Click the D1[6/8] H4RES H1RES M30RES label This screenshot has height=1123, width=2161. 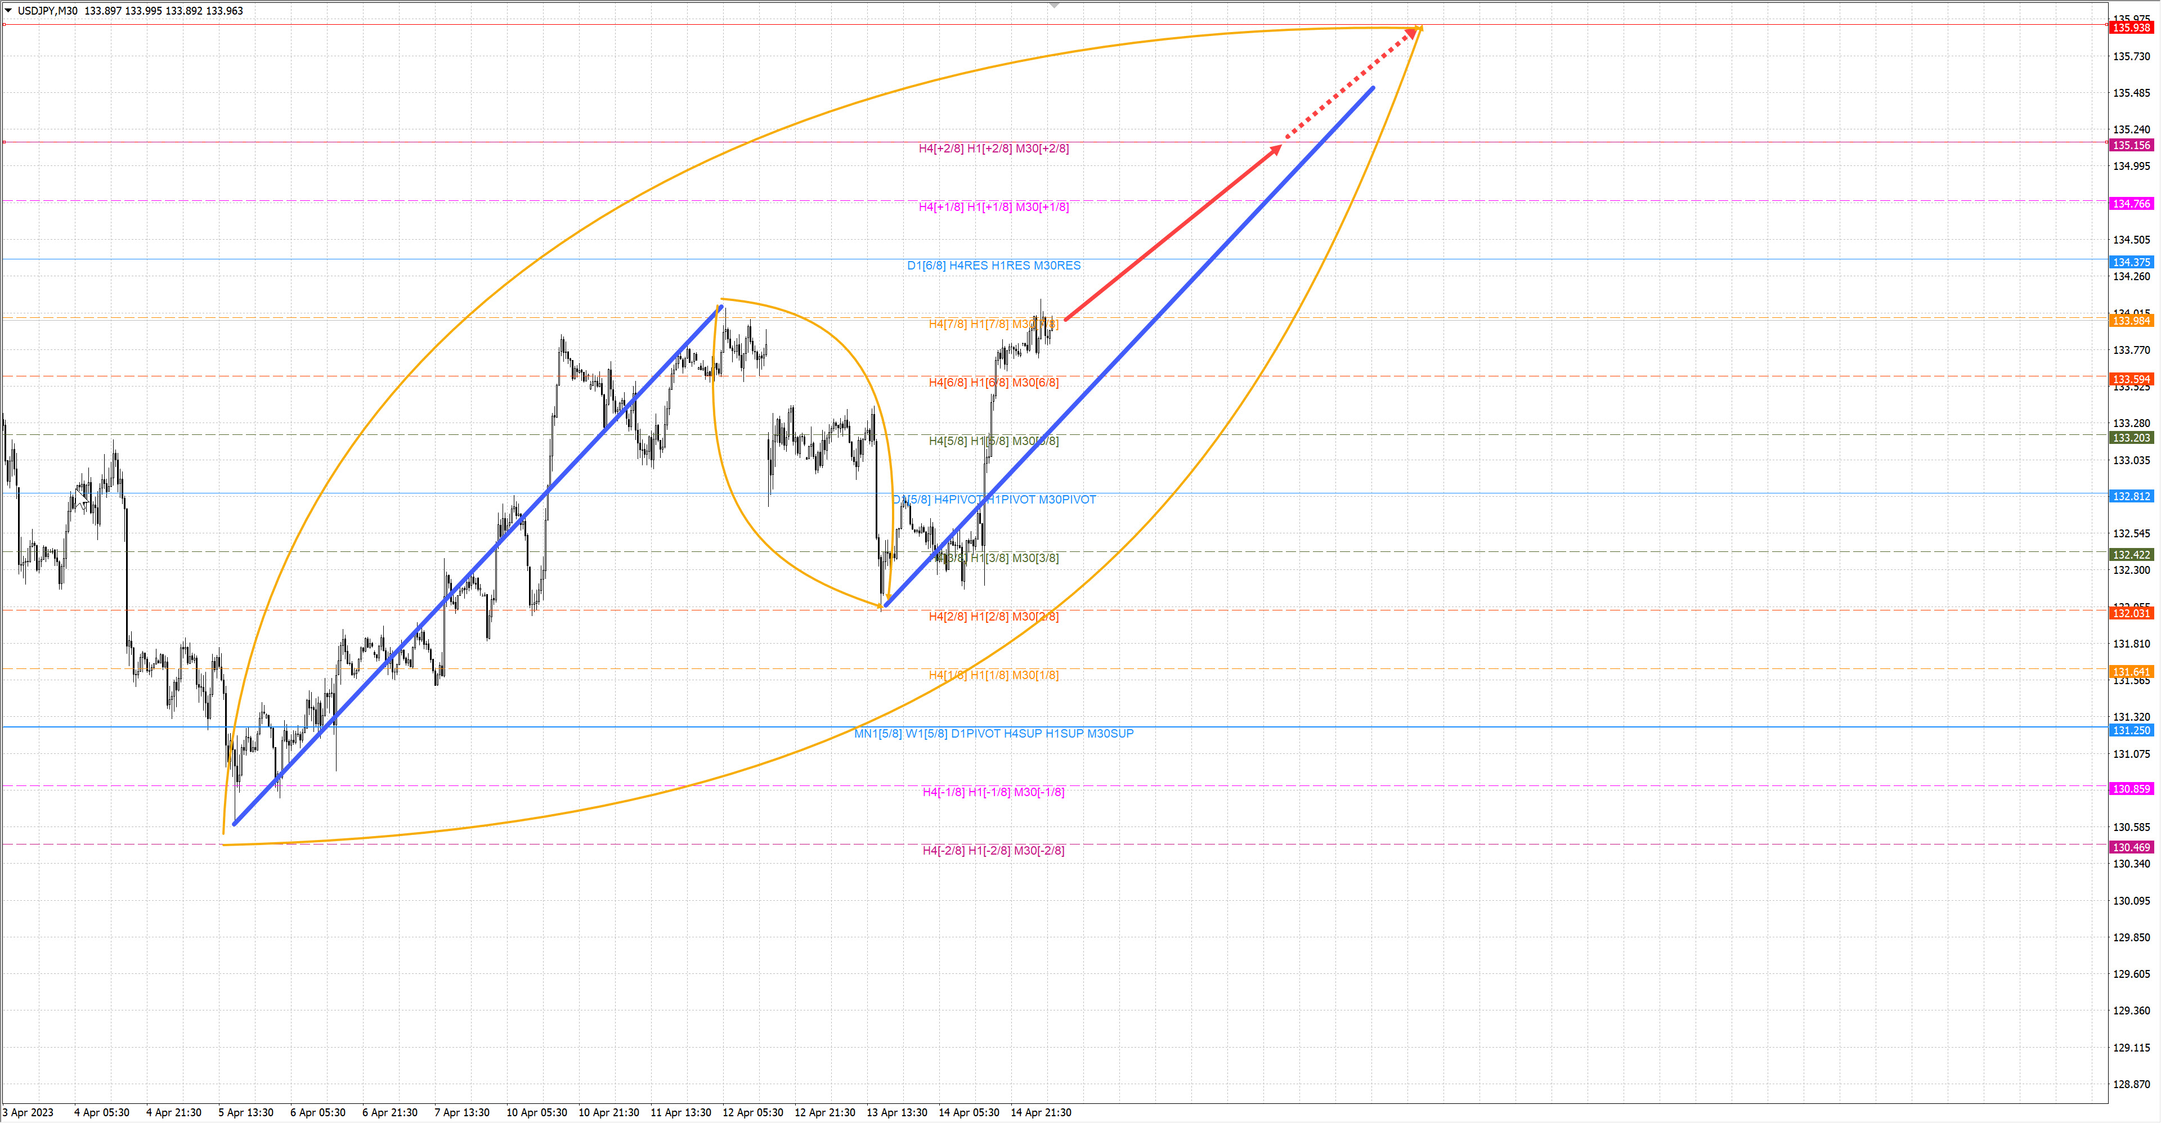coord(993,265)
